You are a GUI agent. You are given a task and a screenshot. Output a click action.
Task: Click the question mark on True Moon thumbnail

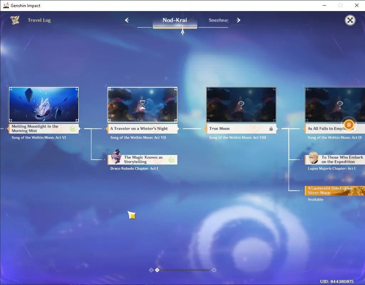[x=241, y=105]
